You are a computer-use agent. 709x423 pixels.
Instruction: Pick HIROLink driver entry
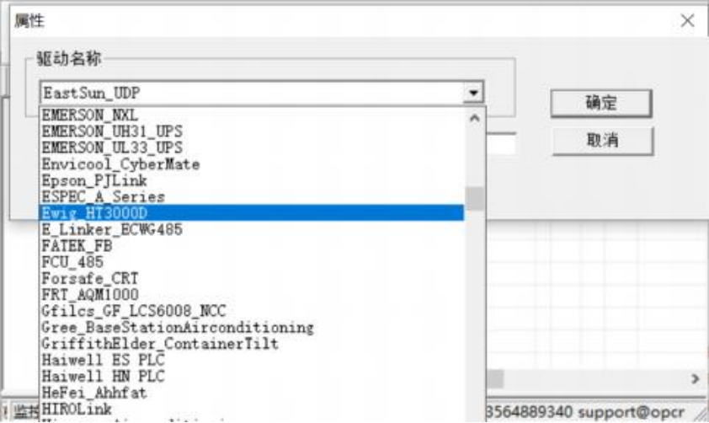point(252,408)
